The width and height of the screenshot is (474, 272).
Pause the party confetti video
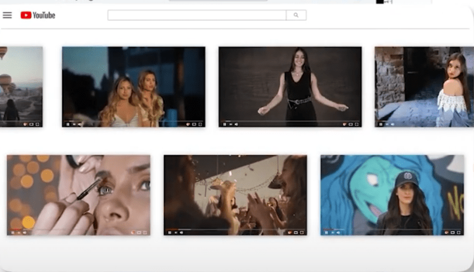[170, 232]
